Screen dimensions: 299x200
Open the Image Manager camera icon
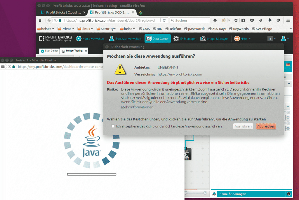pyautogui.click(x=203, y=38)
